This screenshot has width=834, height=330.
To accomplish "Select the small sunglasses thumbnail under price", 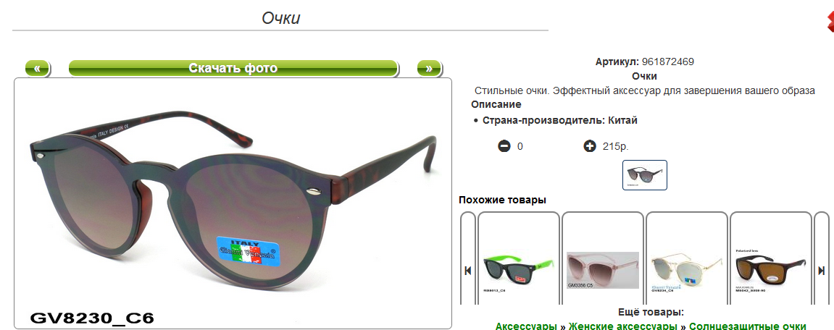I will click(x=645, y=175).
